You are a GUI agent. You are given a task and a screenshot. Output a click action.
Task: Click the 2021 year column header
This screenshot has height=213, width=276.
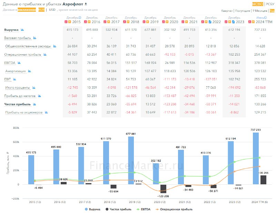pyautogui.click(x=193, y=22)
